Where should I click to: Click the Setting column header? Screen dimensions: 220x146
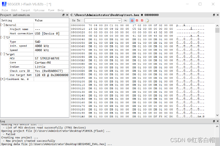(x=17, y=21)
